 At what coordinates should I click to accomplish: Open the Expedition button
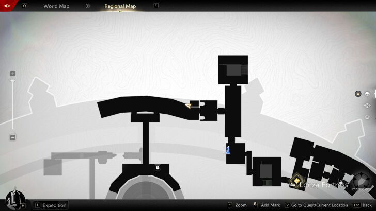(x=51, y=205)
